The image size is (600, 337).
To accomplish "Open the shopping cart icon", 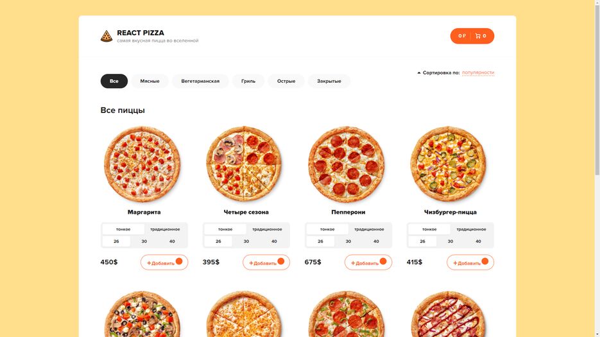I will point(478,36).
